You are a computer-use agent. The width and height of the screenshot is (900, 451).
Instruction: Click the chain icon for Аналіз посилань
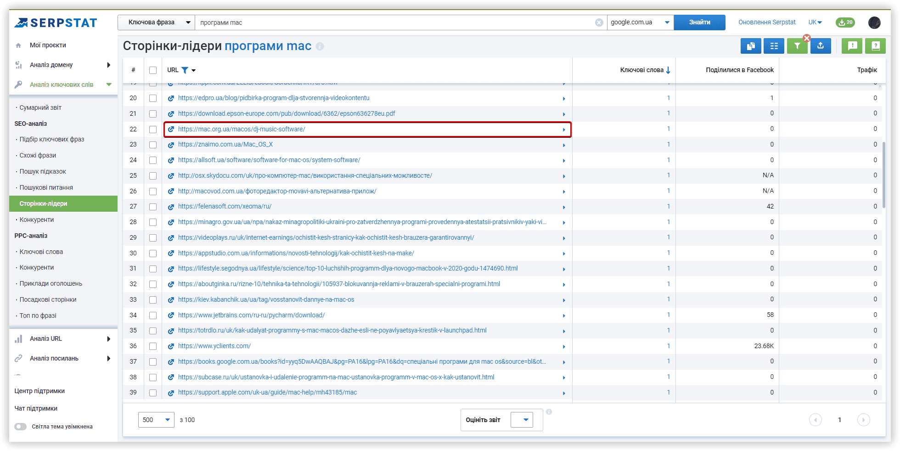pos(18,358)
